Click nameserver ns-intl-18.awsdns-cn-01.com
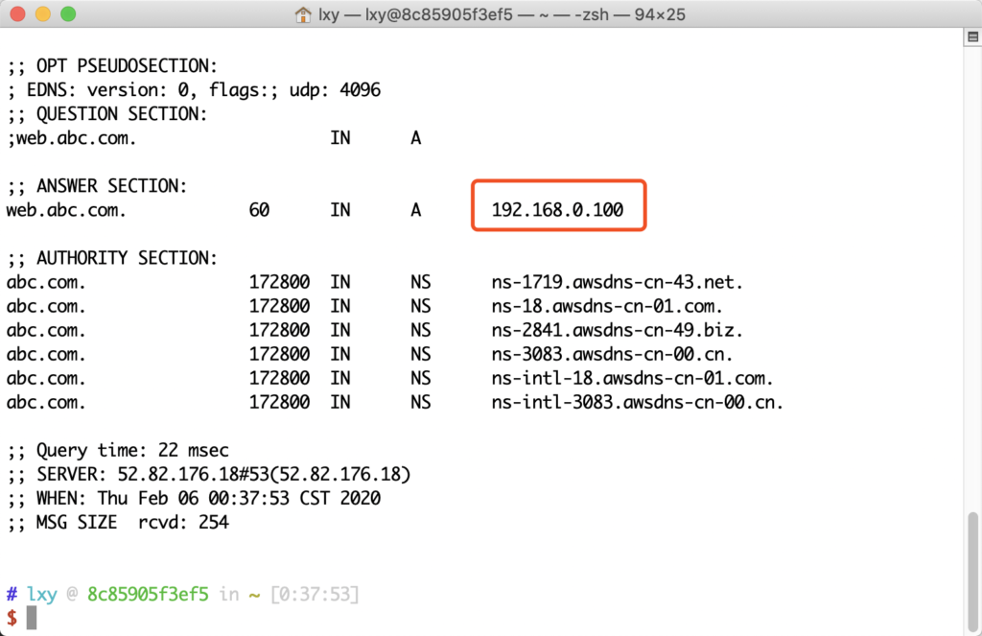 [632, 378]
